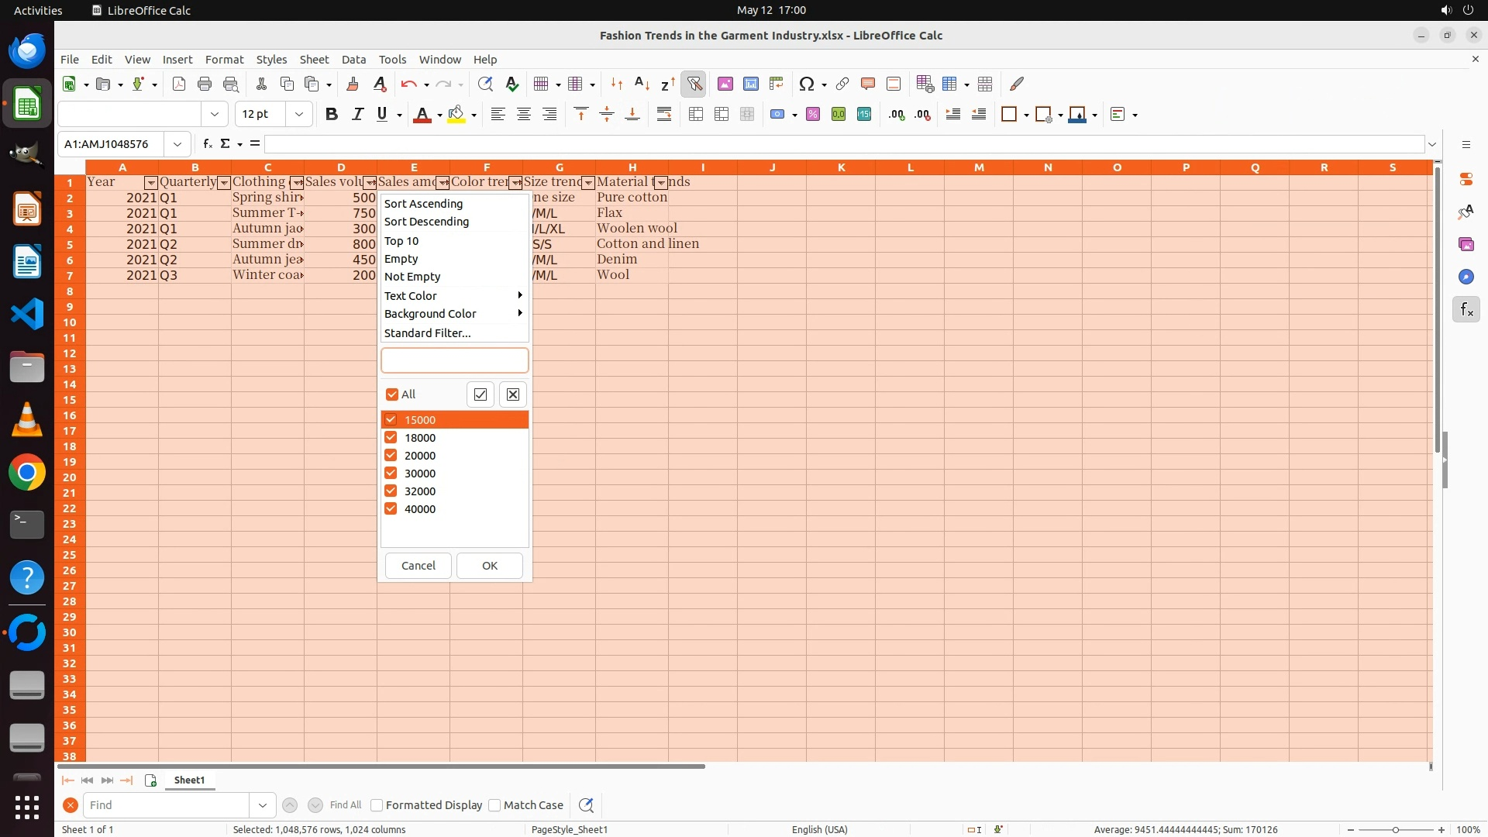
Task: Open the Function Wizard icon
Action: (x=207, y=144)
